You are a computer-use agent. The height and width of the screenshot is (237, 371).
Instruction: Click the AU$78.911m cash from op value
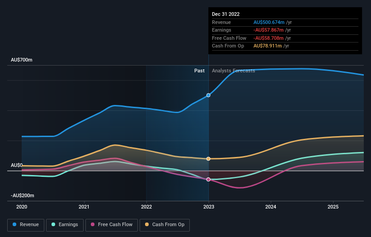click(x=268, y=46)
